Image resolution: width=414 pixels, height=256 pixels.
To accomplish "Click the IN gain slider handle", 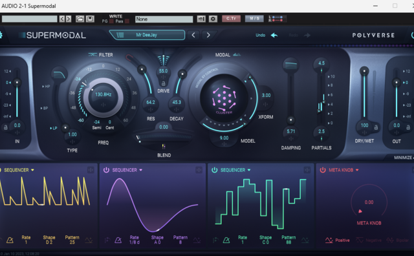I will coord(17,82).
